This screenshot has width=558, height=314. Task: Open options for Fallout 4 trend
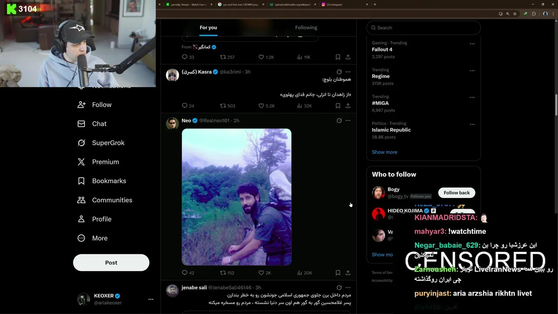tap(472, 44)
